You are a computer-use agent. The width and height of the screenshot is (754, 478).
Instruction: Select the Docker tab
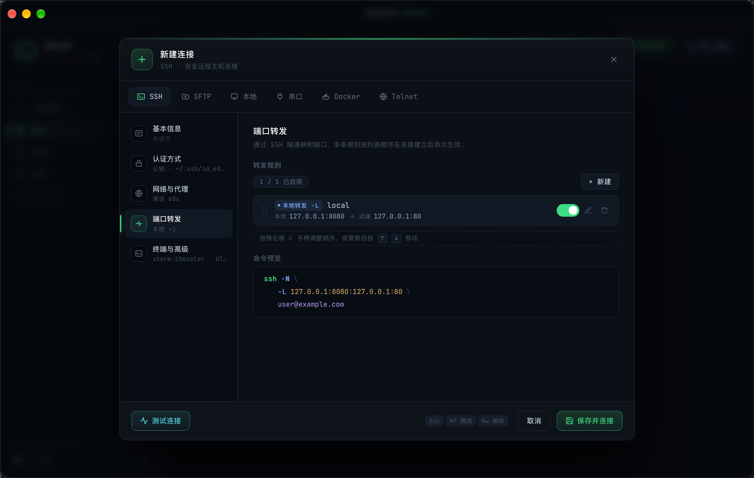pyautogui.click(x=341, y=97)
